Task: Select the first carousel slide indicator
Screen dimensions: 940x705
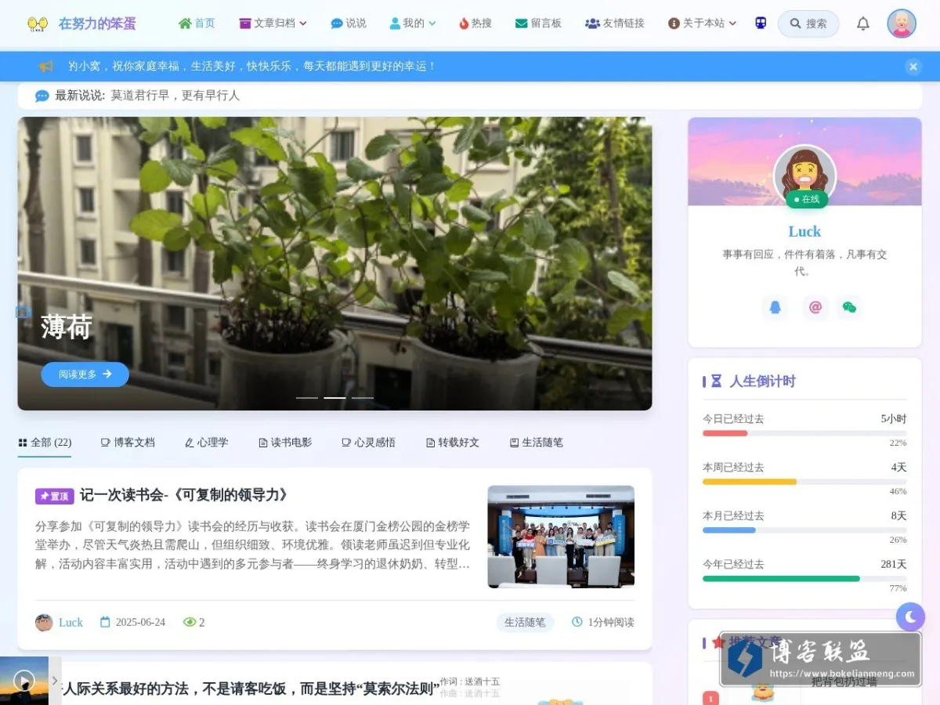Action: pyautogui.click(x=306, y=398)
